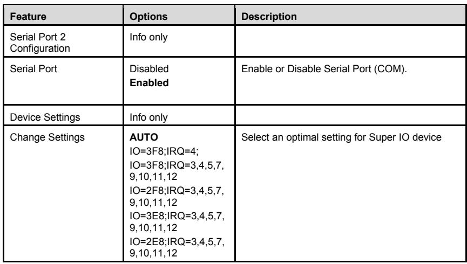Click the Options column header

pos(148,16)
